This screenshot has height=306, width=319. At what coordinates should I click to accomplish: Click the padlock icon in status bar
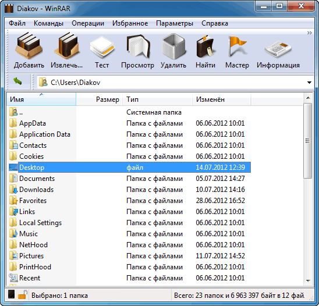click(x=22, y=294)
